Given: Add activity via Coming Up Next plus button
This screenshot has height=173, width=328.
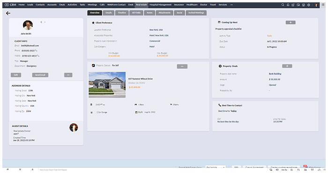Looking at the screenshot, I should 291,23.
